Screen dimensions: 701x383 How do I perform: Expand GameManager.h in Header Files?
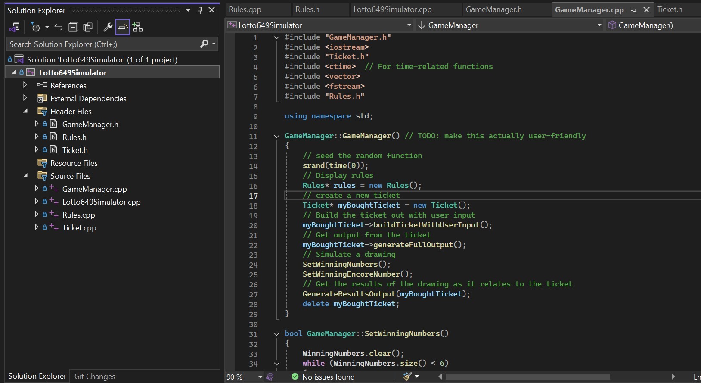[x=37, y=124]
